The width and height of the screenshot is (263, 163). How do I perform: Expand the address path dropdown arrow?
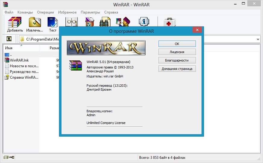point(258,39)
